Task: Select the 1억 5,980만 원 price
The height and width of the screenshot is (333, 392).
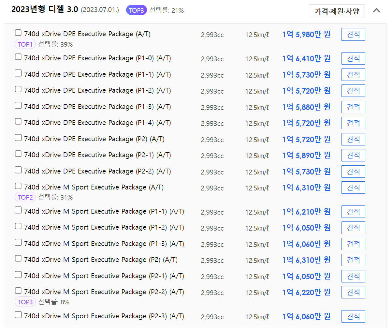Action: (306, 34)
